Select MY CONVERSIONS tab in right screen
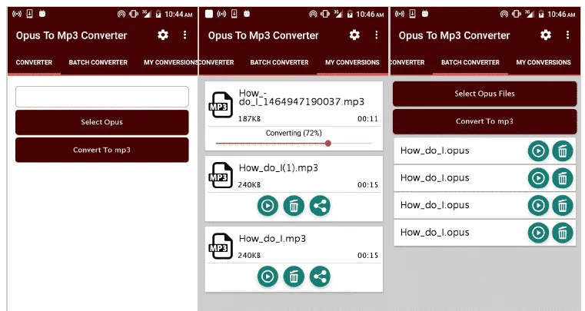The height and width of the screenshot is (311, 585). click(543, 62)
